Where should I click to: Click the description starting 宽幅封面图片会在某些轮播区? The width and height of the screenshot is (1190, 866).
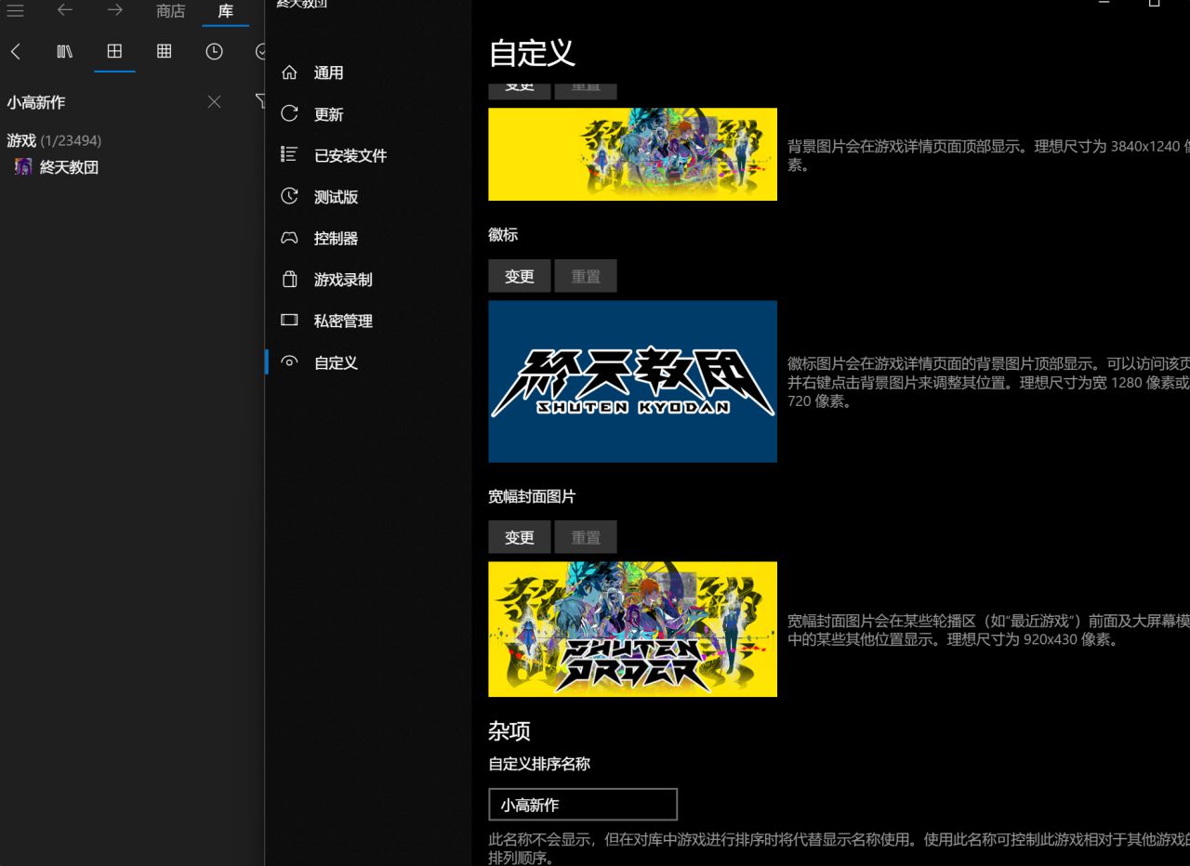(988, 630)
